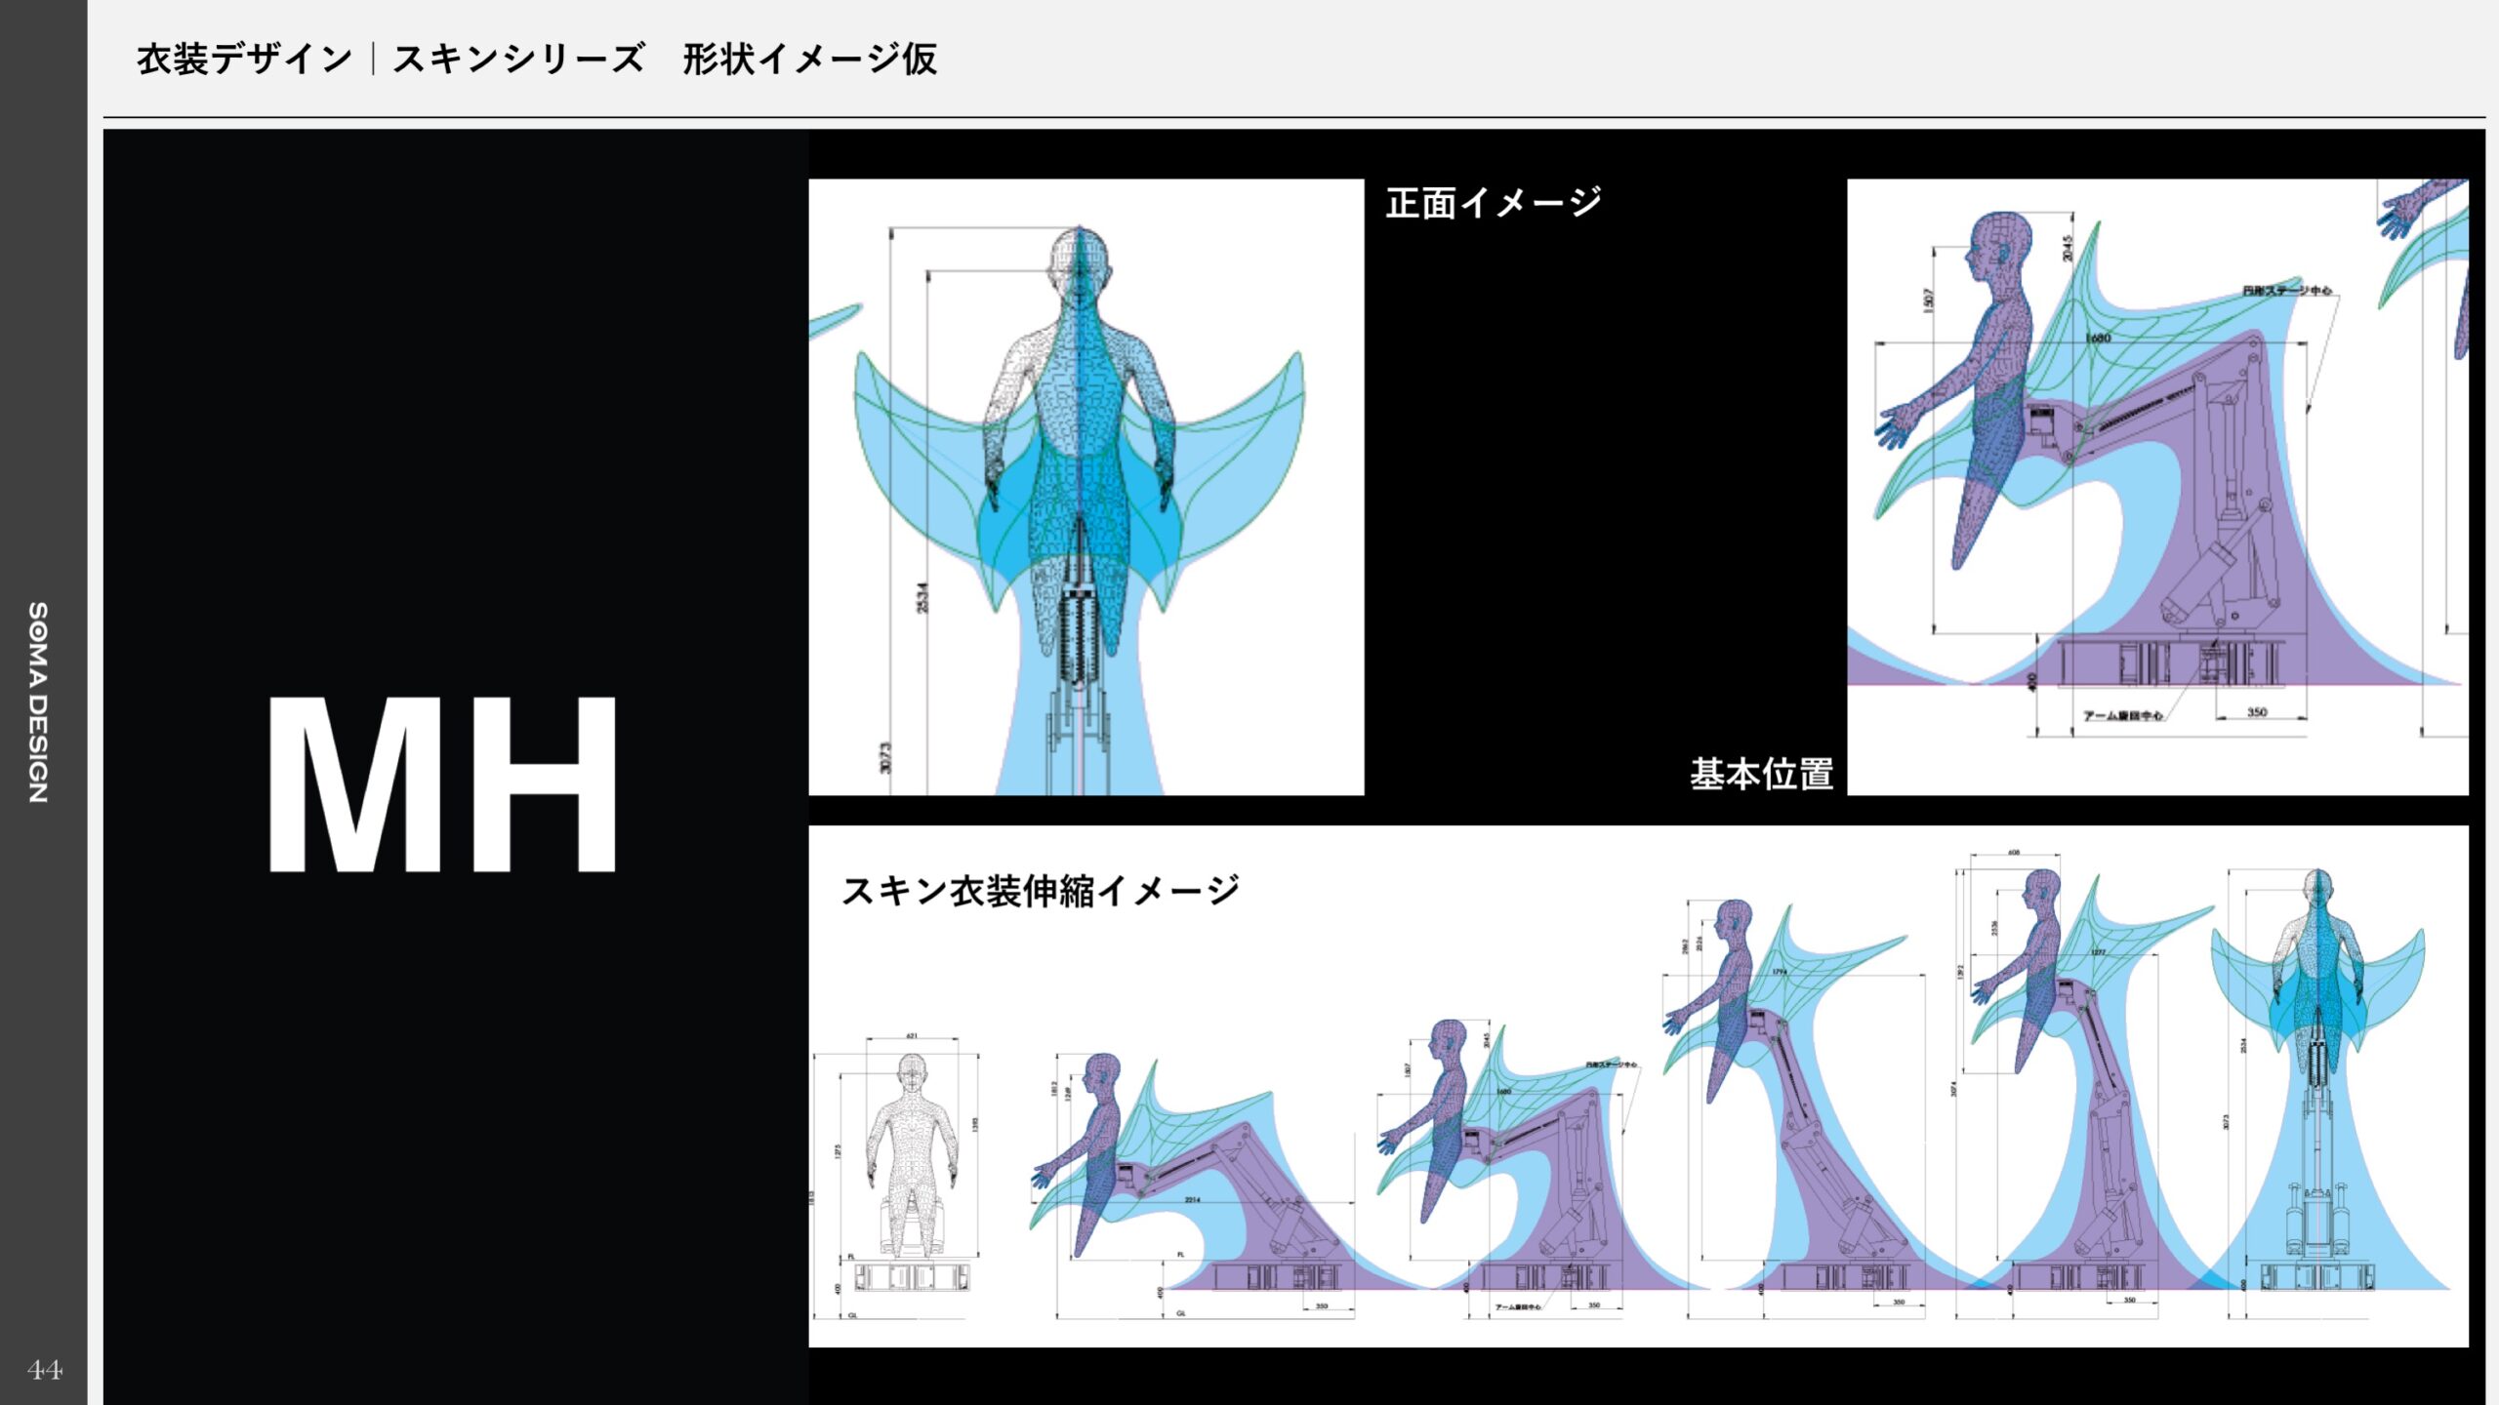Click the 2534 dimension in the front view
This screenshot has width=2499, height=1405.
click(x=922, y=597)
